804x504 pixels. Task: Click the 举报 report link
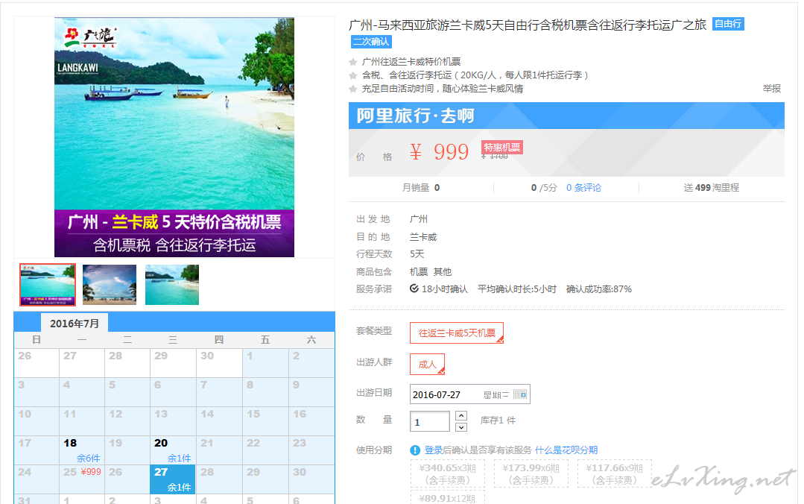771,89
